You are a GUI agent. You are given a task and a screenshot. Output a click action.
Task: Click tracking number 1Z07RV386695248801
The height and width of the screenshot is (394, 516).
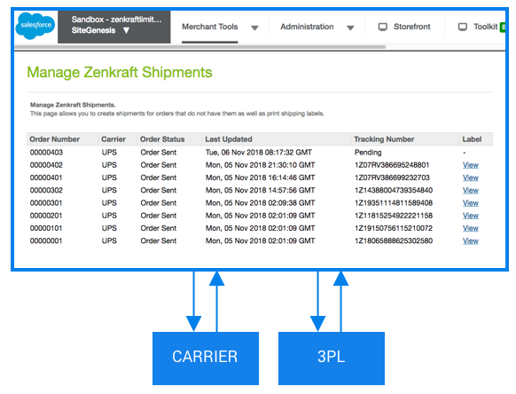pyautogui.click(x=392, y=165)
